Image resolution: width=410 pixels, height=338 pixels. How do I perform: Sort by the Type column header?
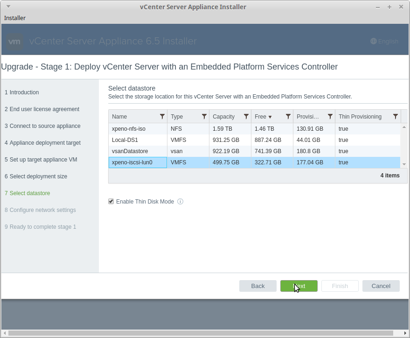click(177, 117)
